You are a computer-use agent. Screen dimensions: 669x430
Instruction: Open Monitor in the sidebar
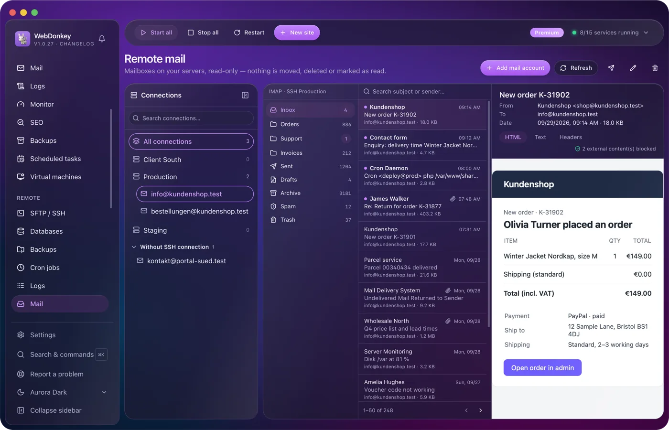tap(60, 104)
